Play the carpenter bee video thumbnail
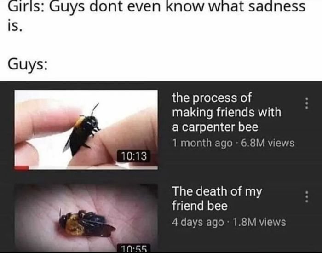The image size is (322, 253). click(86, 130)
